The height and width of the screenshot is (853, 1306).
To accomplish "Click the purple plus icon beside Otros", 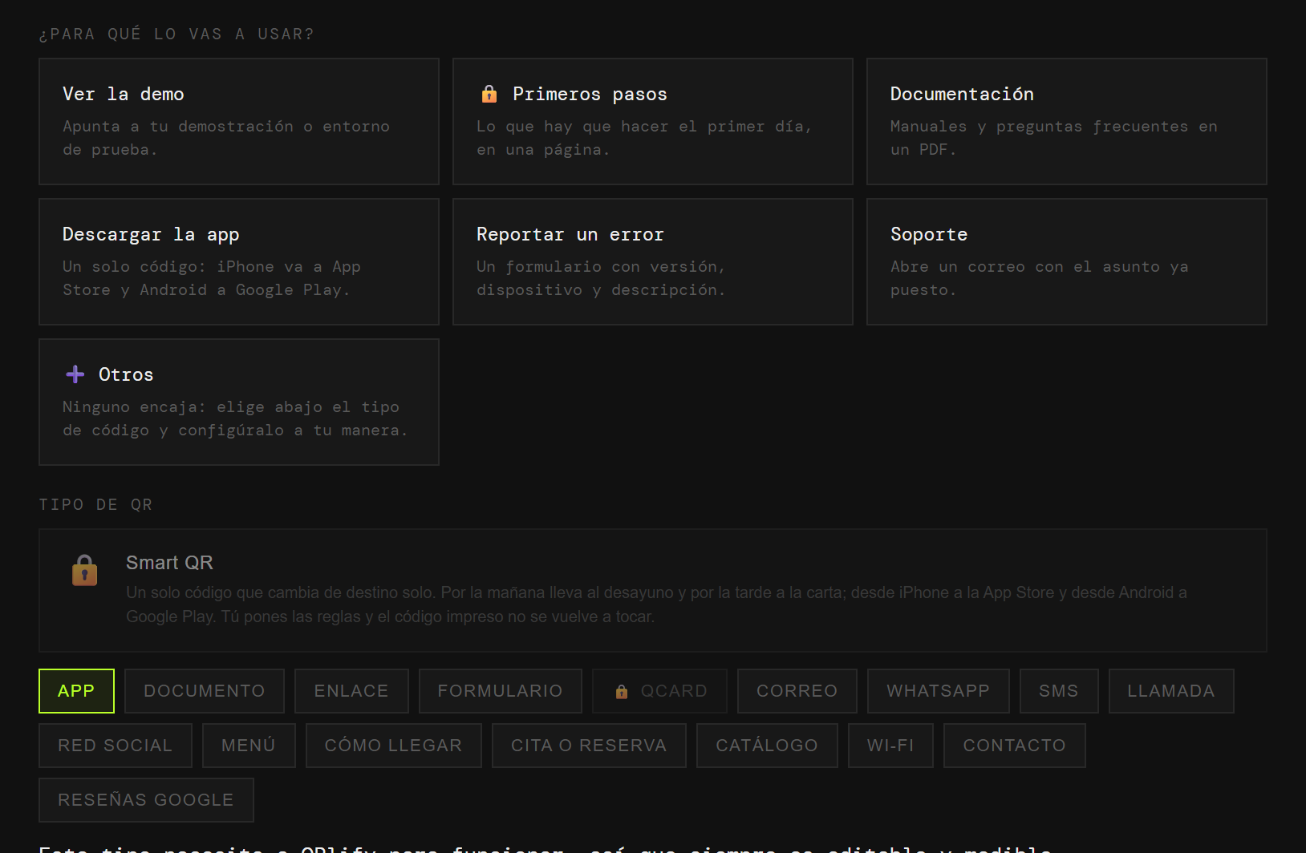I will pyautogui.click(x=75, y=374).
